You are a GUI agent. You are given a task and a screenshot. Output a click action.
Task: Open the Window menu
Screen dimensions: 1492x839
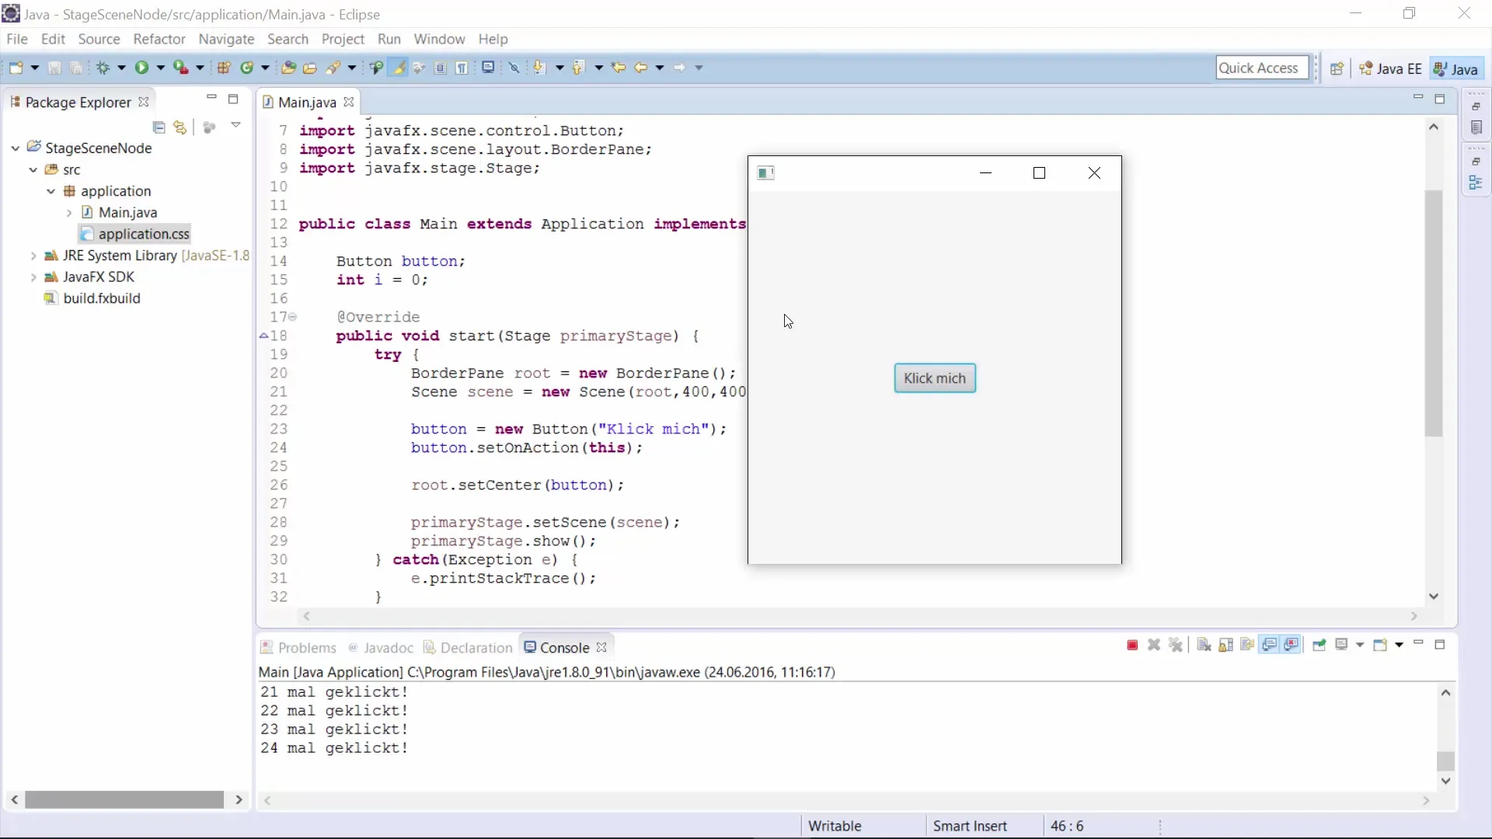point(439,39)
